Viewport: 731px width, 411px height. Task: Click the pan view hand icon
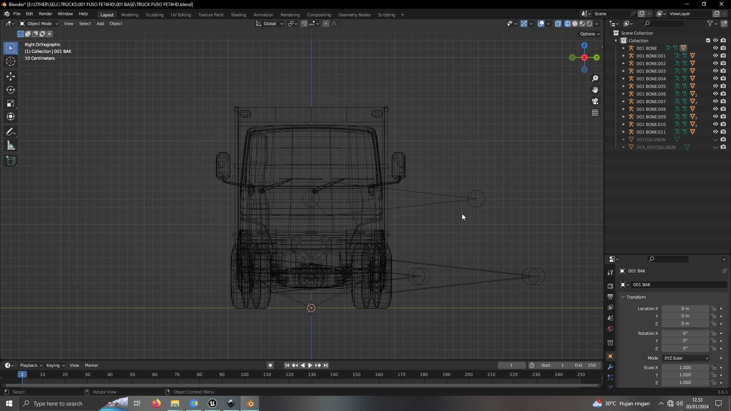pos(595,90)
